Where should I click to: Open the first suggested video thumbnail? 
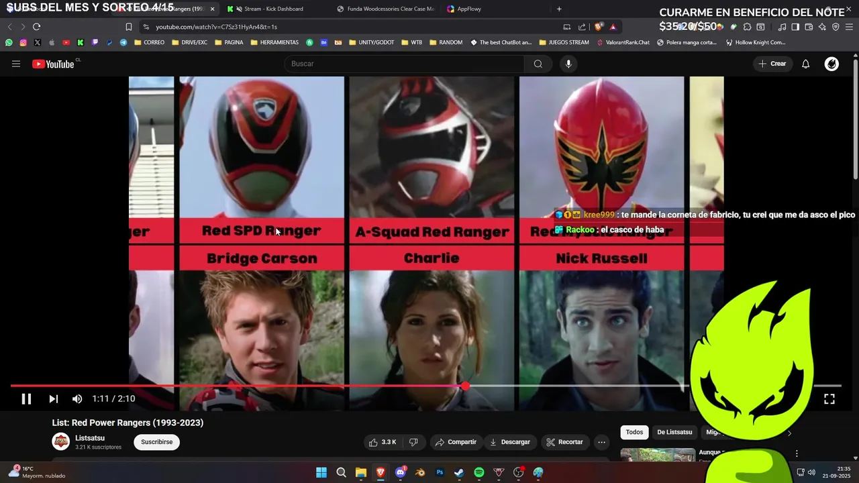point(658,455)
